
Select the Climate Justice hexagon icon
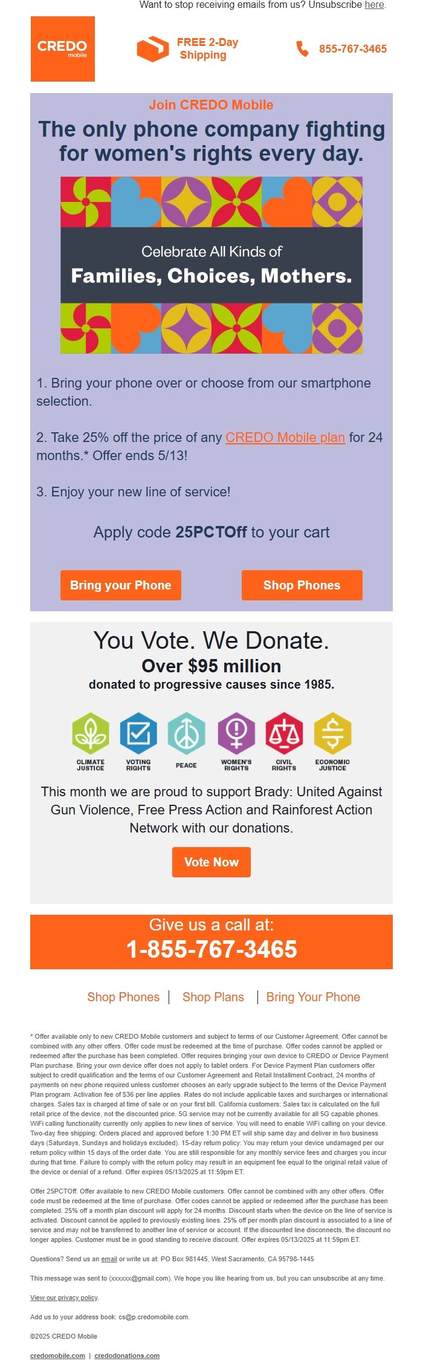91,733
